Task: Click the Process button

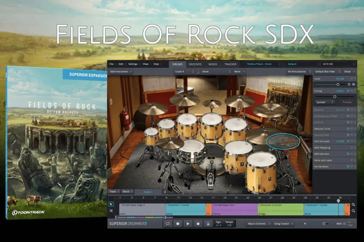Action: 347,102
